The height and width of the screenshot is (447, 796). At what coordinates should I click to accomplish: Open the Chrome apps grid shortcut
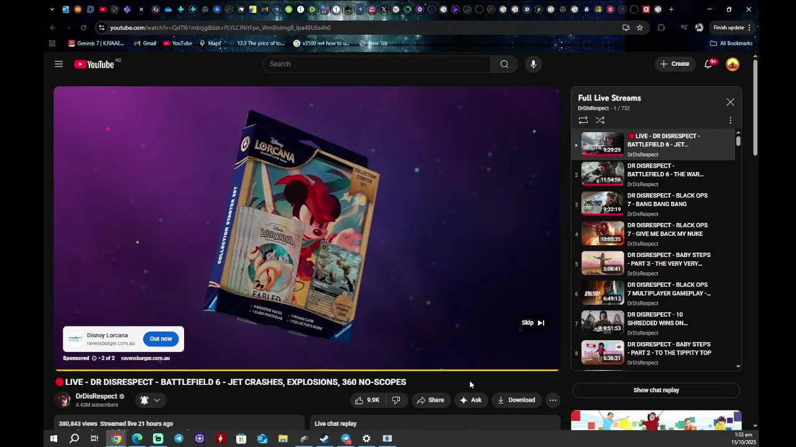(x=52, y=43)
